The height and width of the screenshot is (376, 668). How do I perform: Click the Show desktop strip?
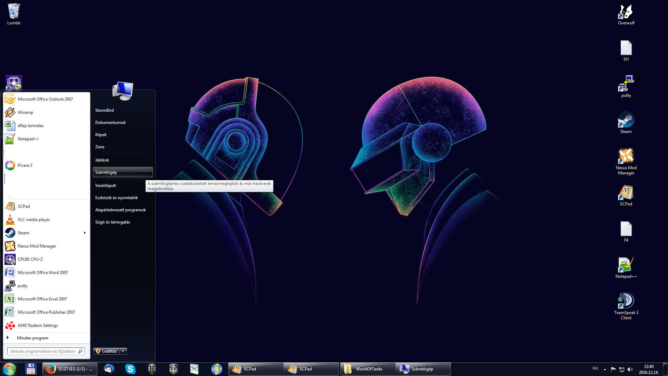665,369
